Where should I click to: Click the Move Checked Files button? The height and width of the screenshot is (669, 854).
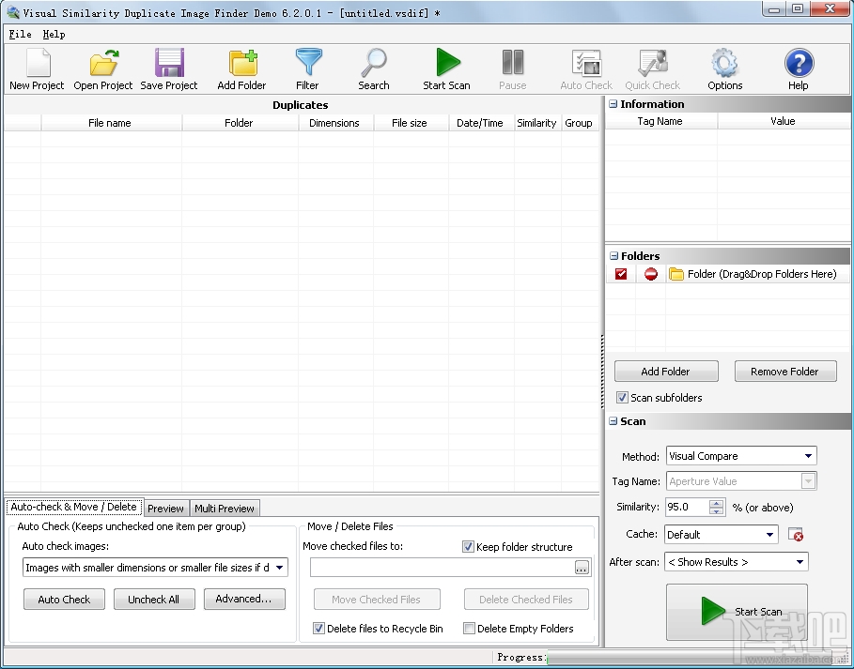tap(377, 599)
